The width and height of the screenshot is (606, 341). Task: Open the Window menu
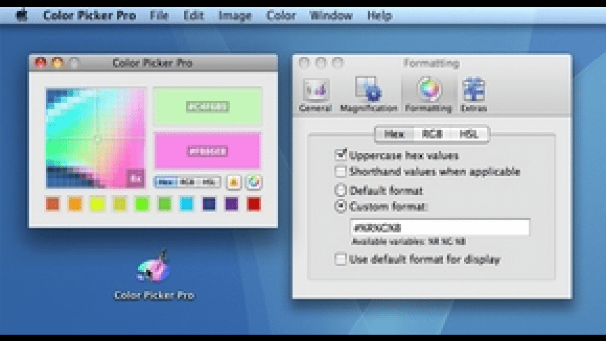(x=332, y=15)
